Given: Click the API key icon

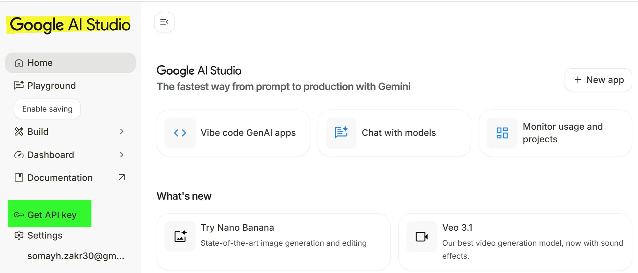Looking at the screenshot, I should pos(19,215).
